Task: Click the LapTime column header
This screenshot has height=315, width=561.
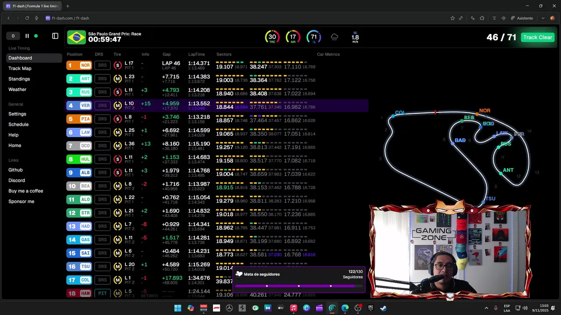Action: 196,54
